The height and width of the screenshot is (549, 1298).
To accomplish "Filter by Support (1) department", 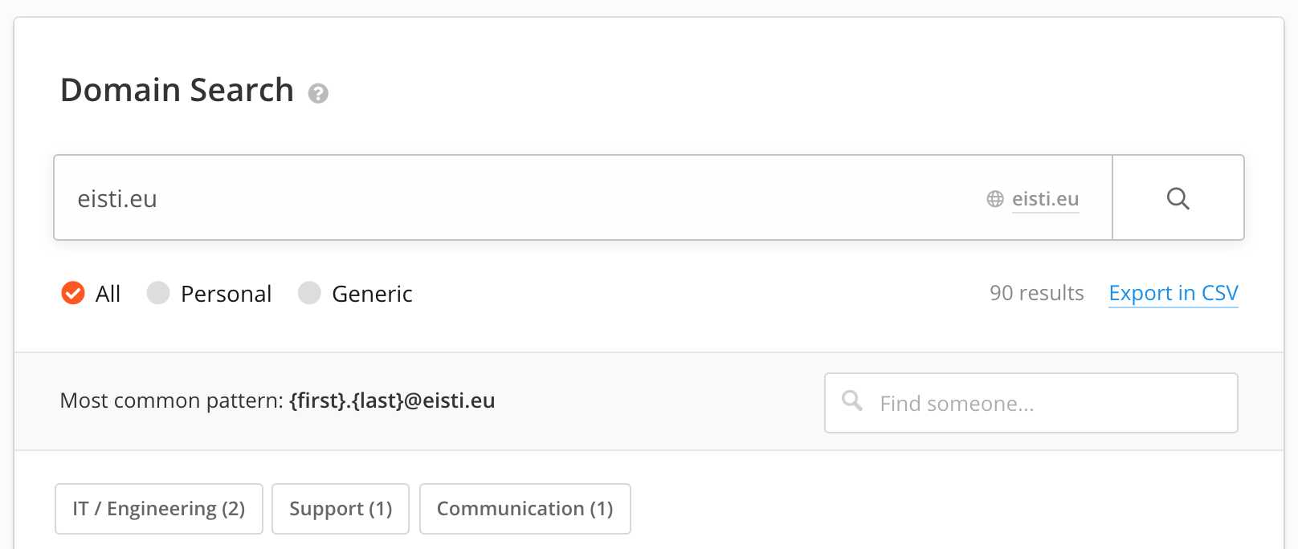I will pos(341,509).
